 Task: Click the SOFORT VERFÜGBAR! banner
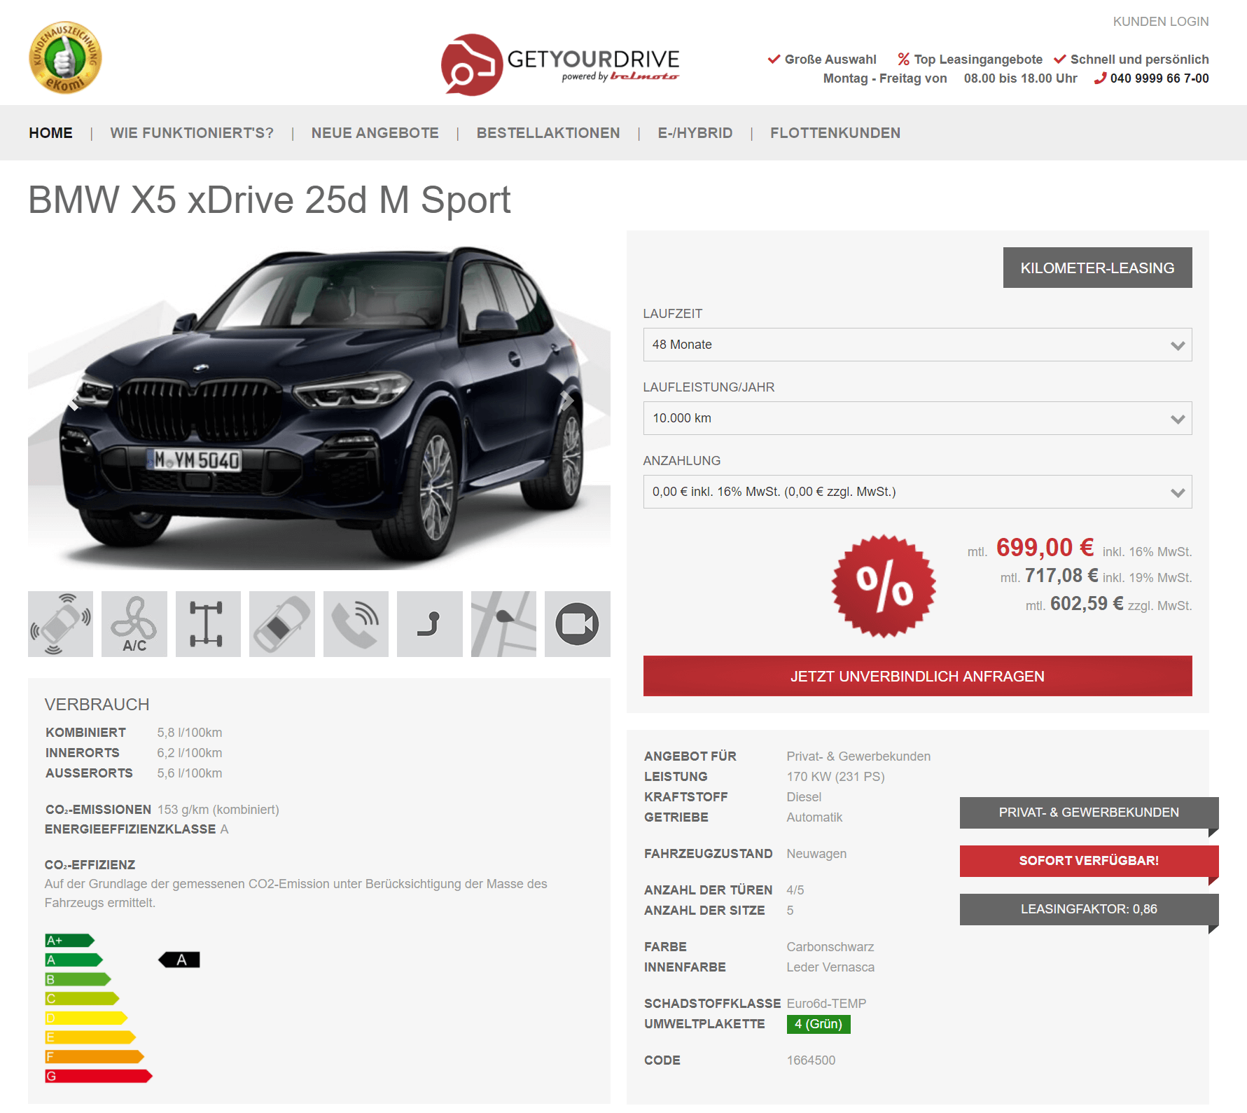click(x=1089, y=861)
